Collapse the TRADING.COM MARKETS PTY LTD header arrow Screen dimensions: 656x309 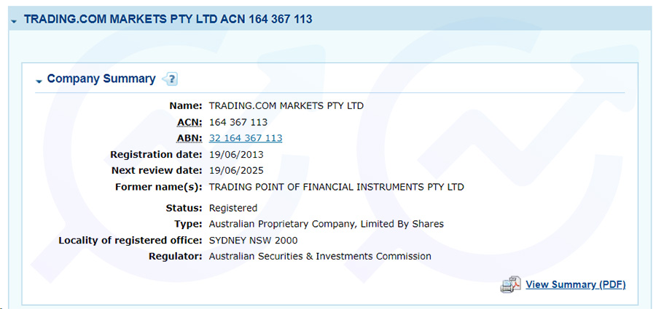point(15,21)
